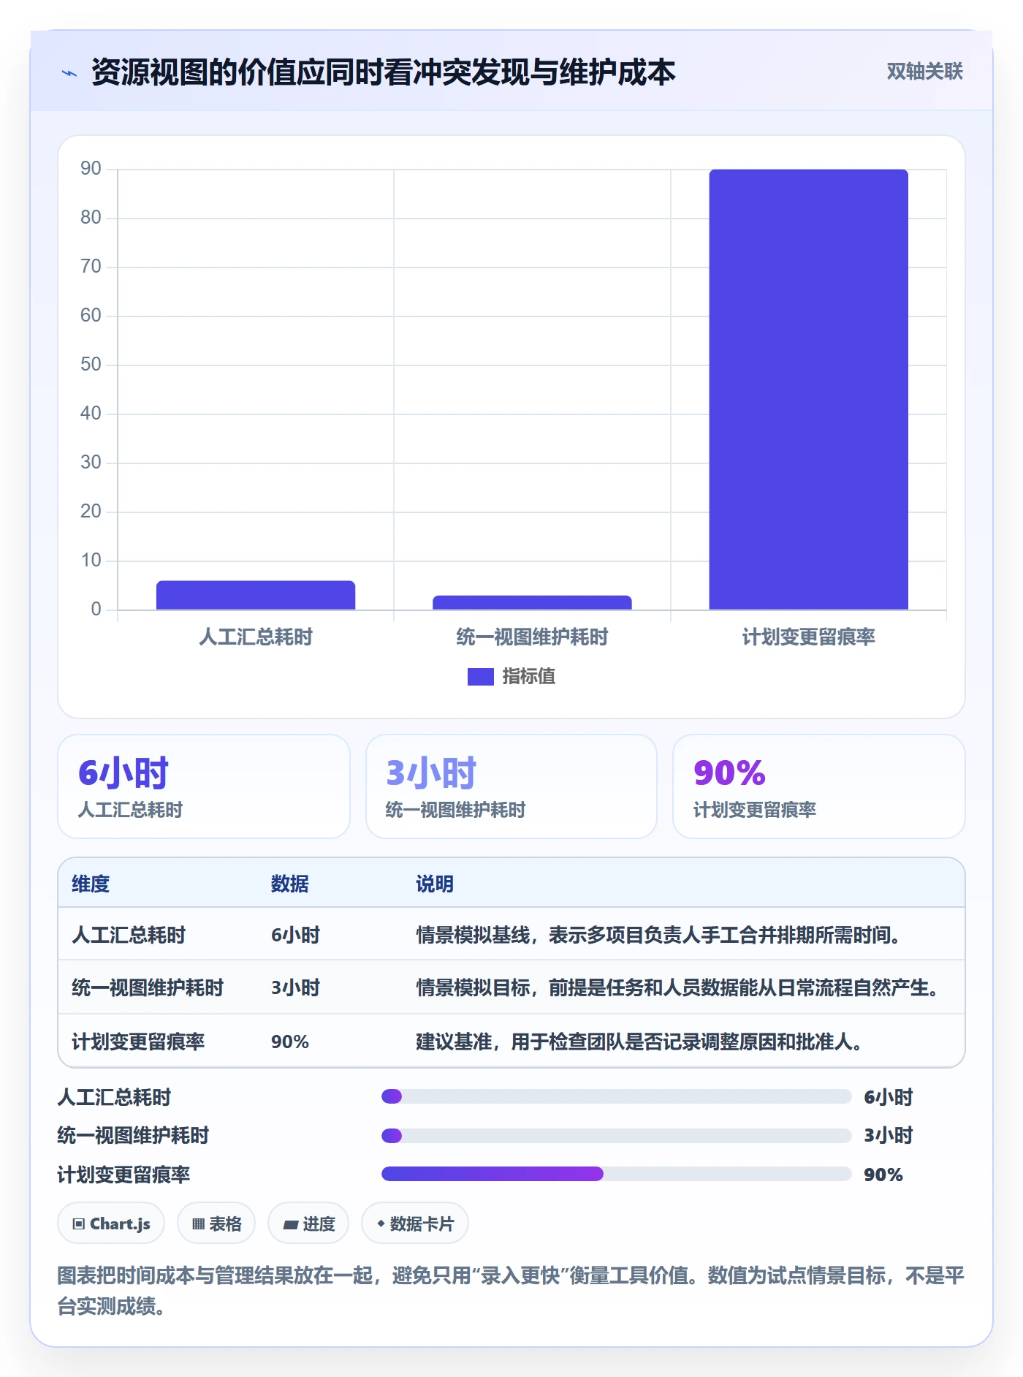
Task: Click table value 90%
Action: click(x=290, y=1042)
